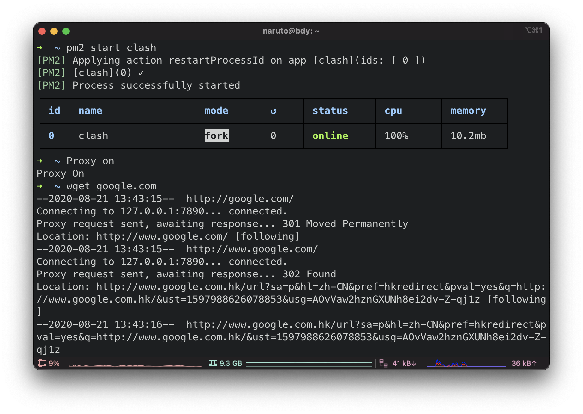The width and height of the screenshot is (583, 414).
Task: Click the memory icon next to 9.3 GB
Action: [213, 363]
